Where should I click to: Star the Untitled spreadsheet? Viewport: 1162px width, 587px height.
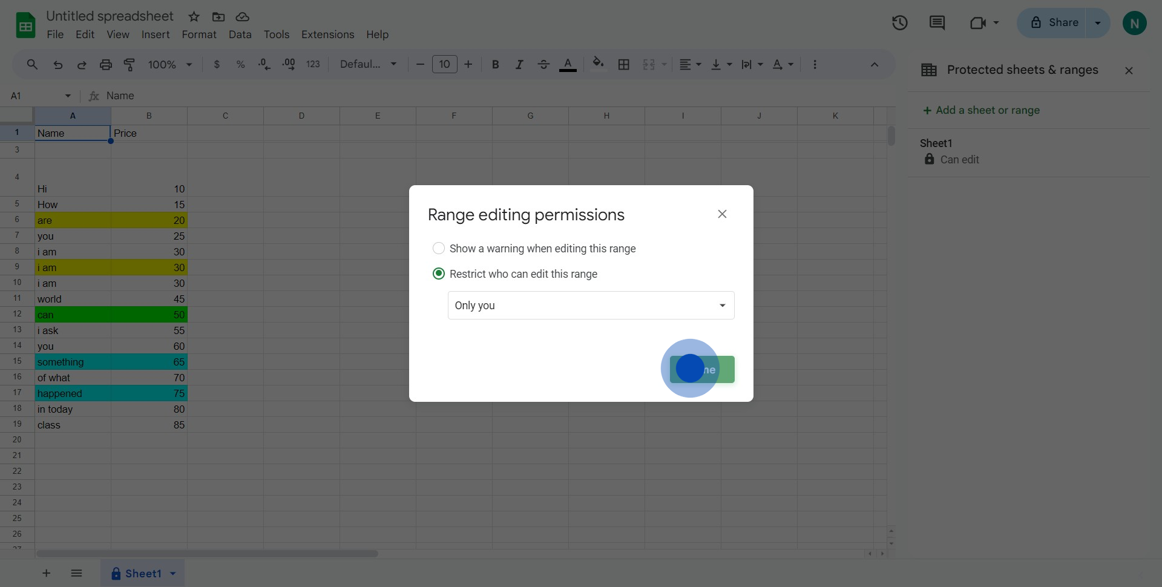[x=194, y=16]
